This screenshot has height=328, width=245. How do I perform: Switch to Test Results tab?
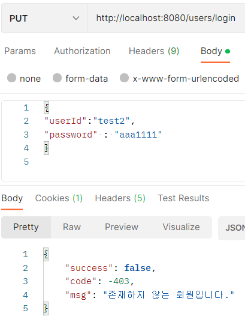tap(183, 198)
